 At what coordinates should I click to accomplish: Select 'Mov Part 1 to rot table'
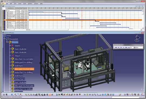24,59
